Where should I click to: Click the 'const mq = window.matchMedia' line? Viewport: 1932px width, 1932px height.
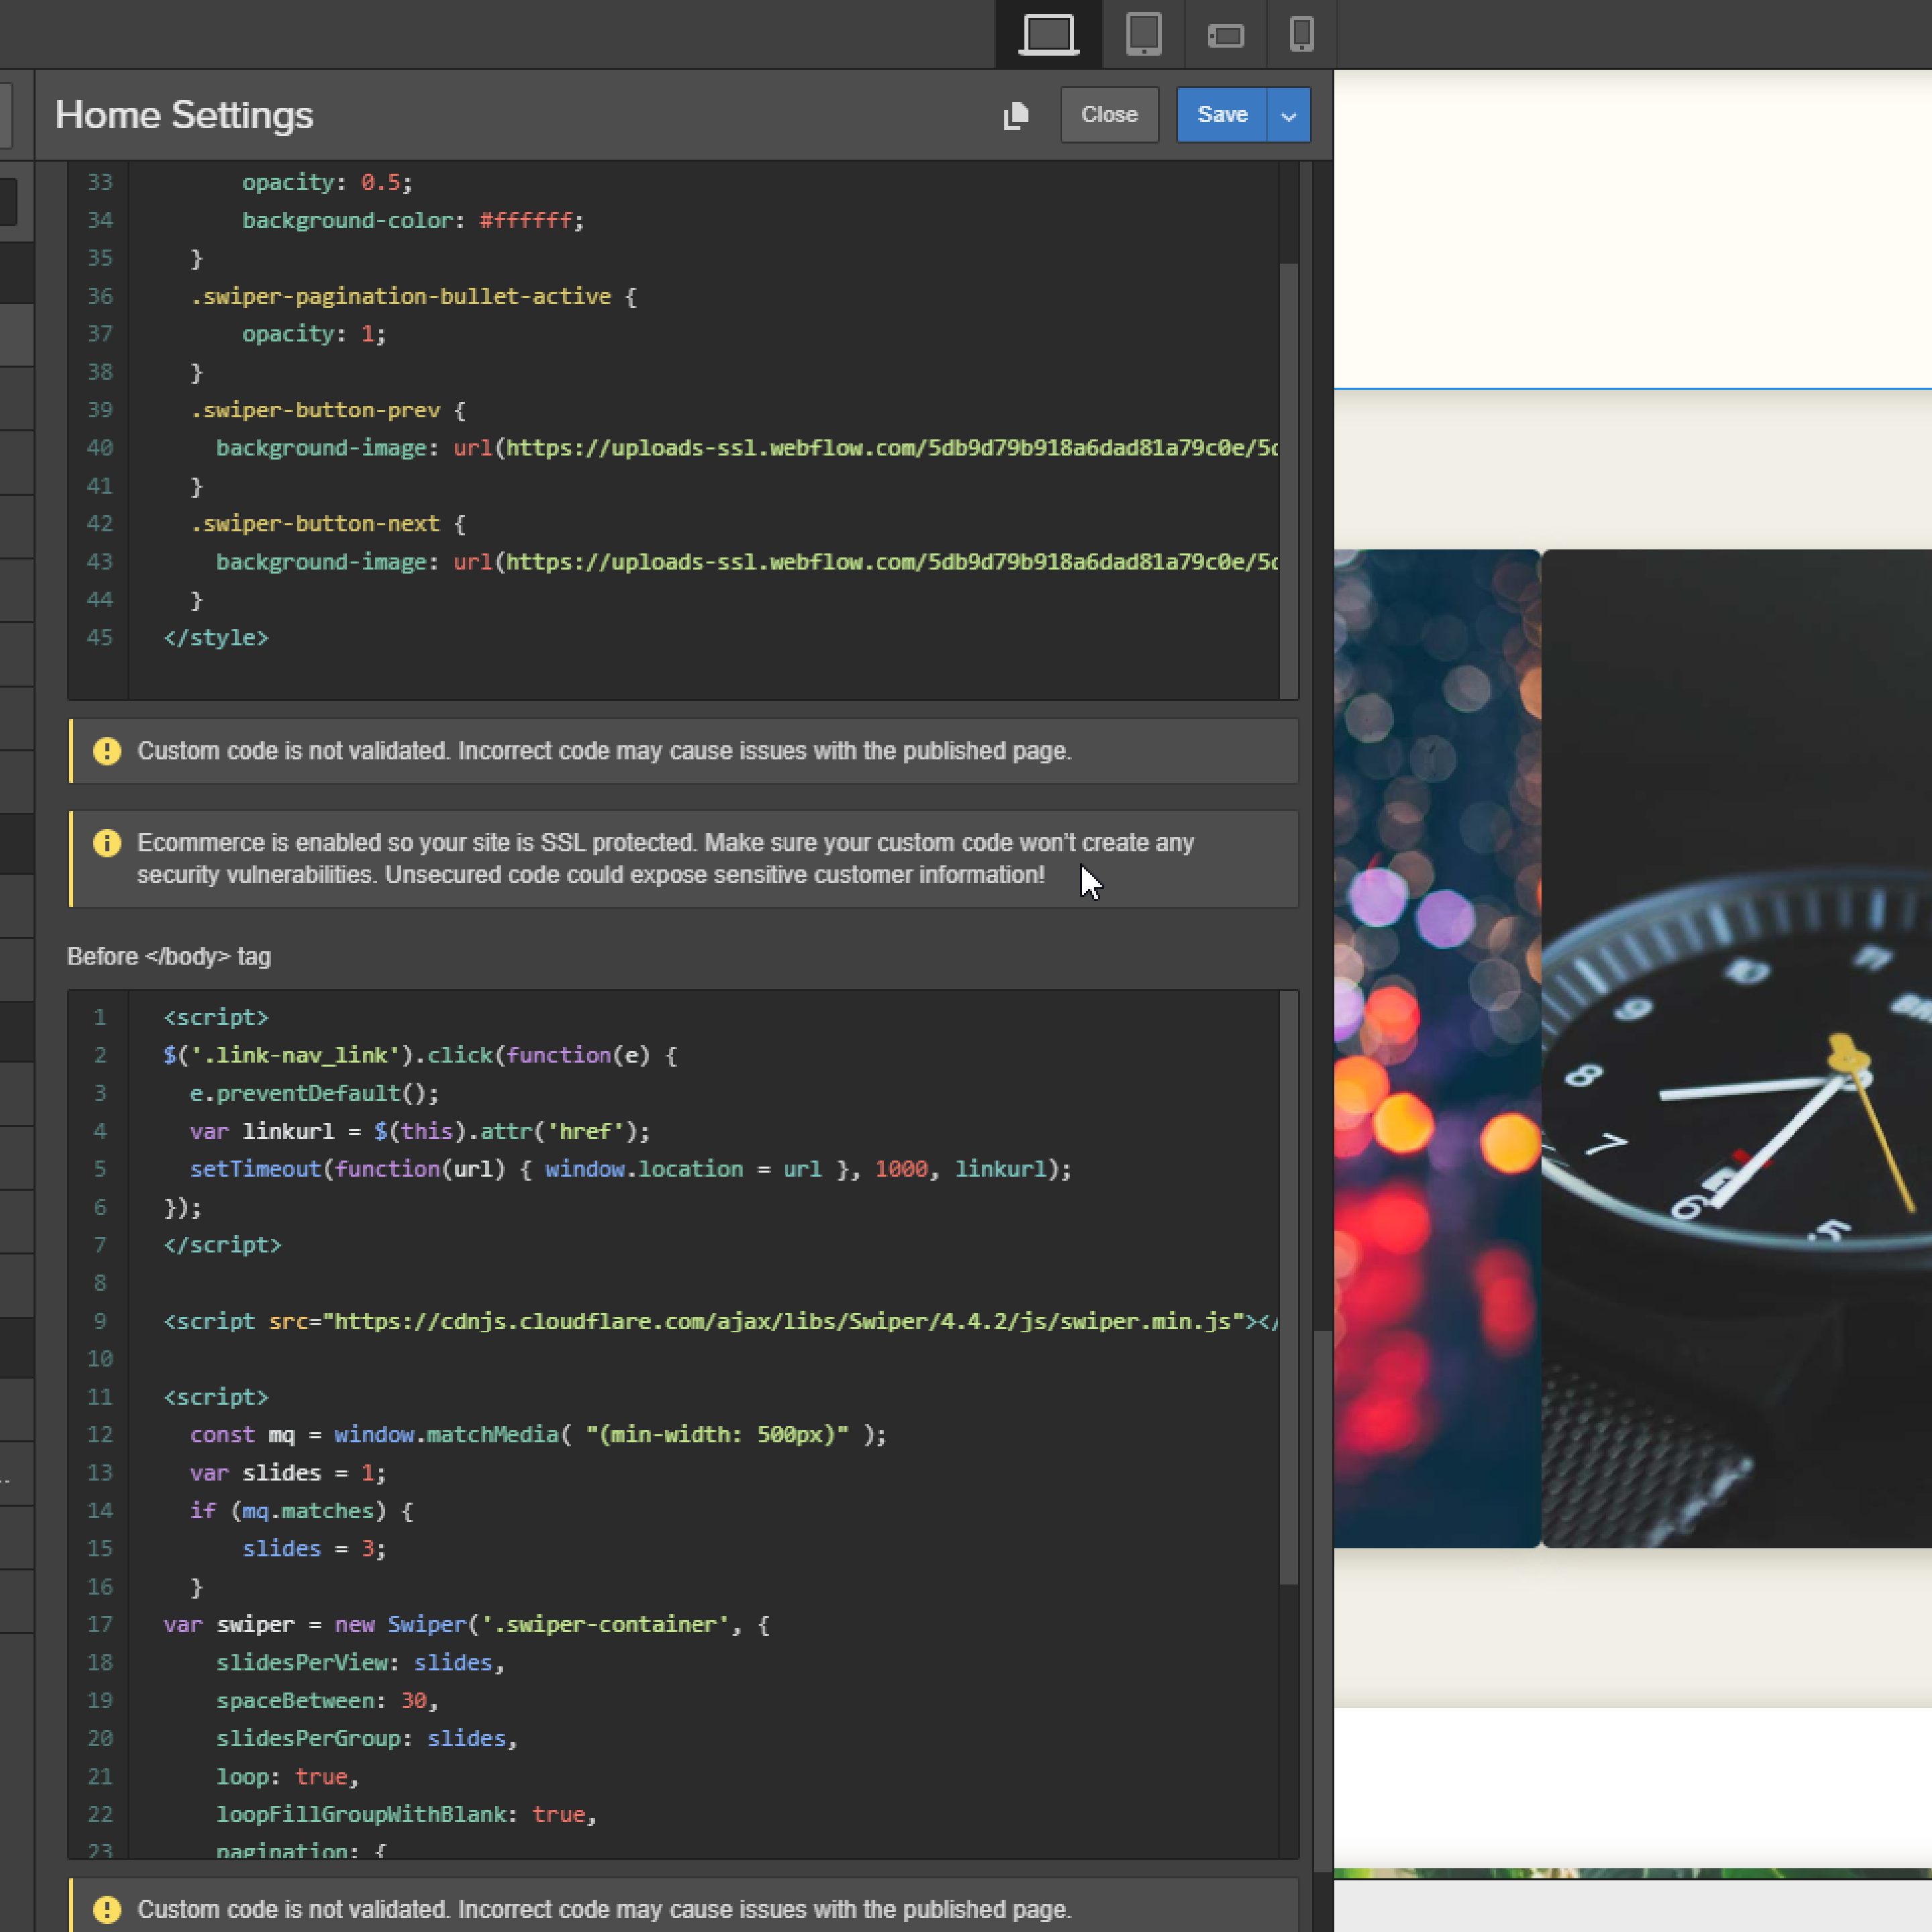(x=538, y=1435)
